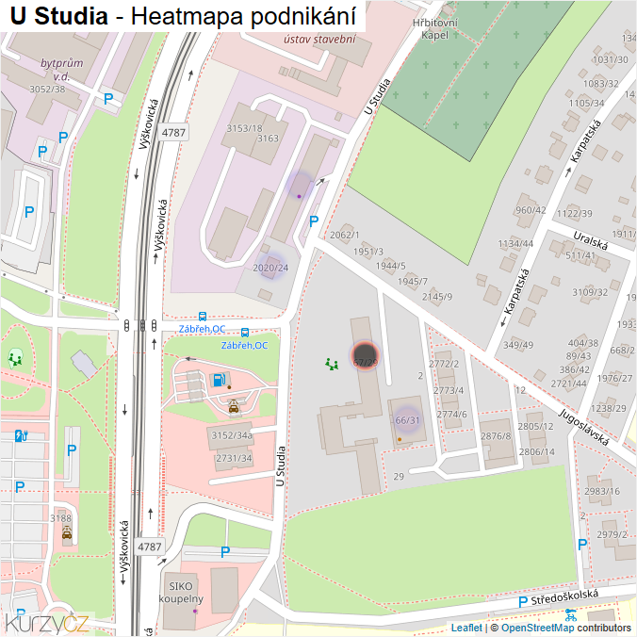Viewport: 637px width, 637px height.
Task: Click the house number '3052/38' label
Action: [47, 89]
